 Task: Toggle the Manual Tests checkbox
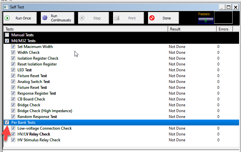coord(7,35)
